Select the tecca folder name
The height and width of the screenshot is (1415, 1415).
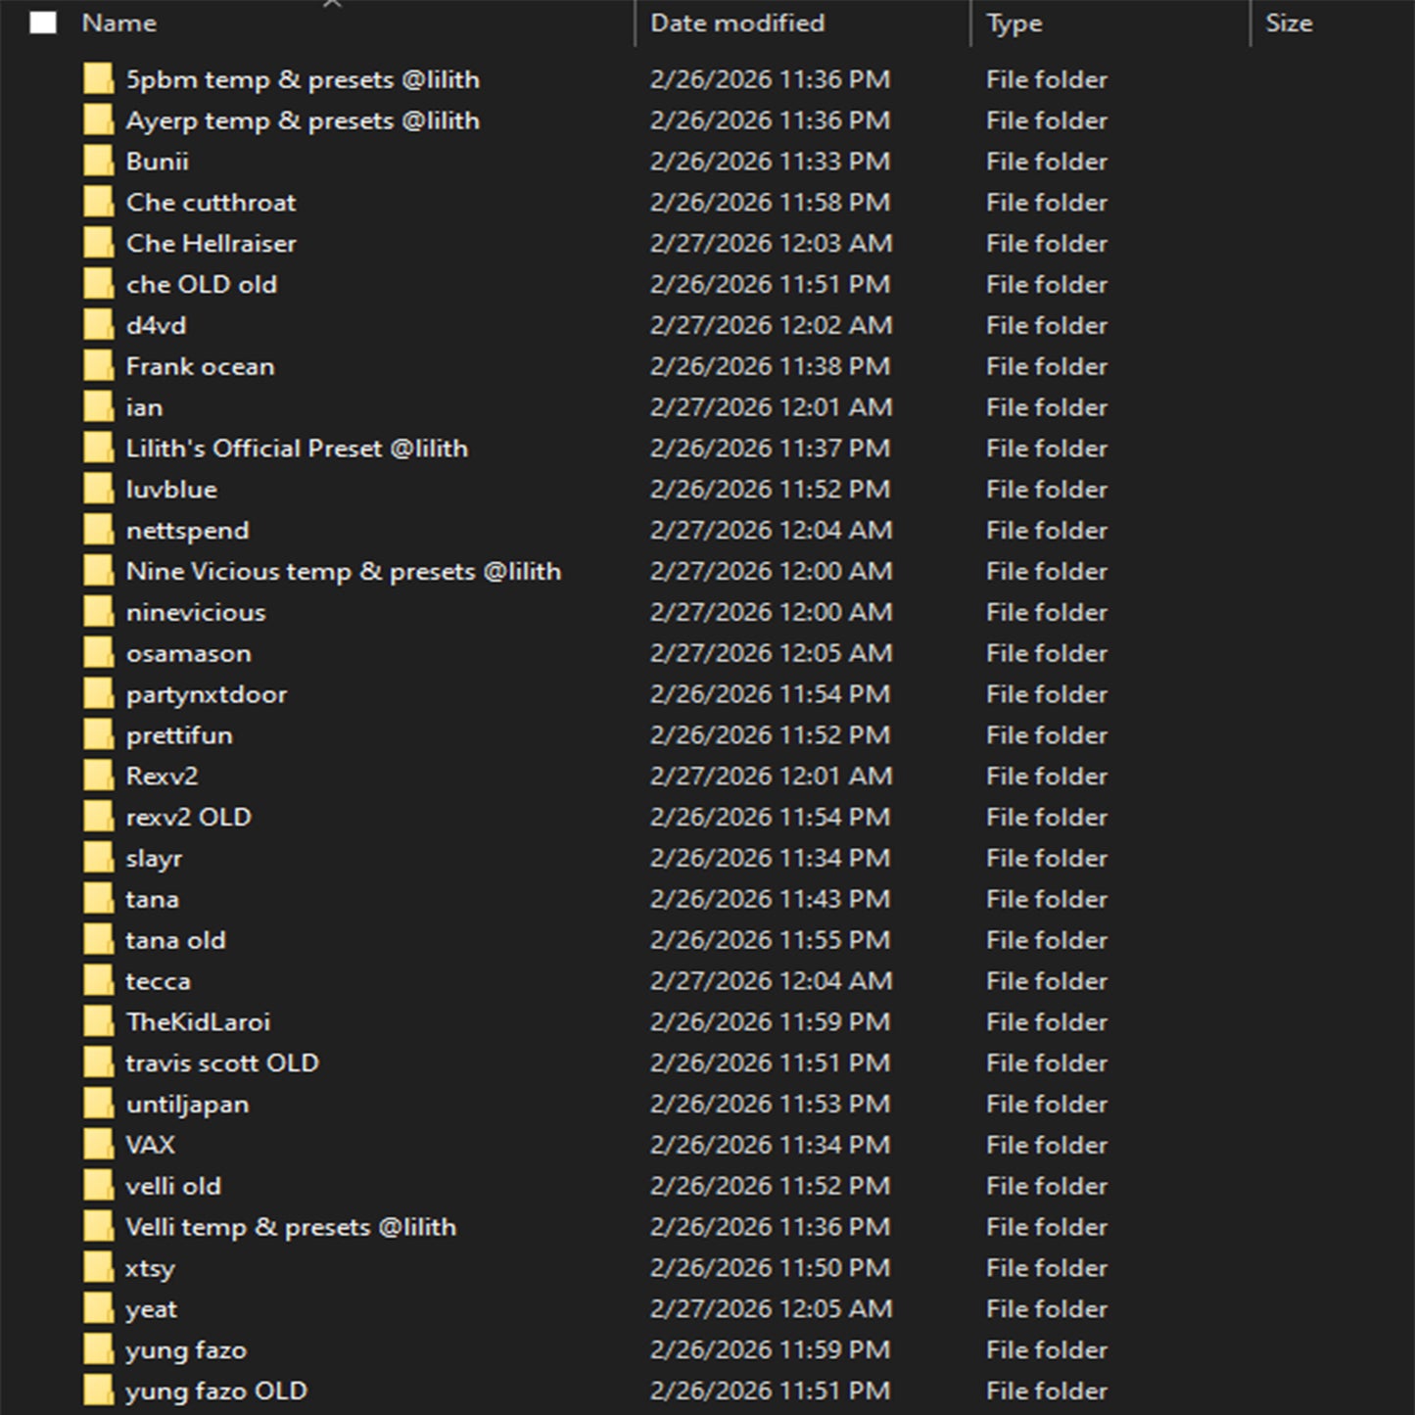158,981
